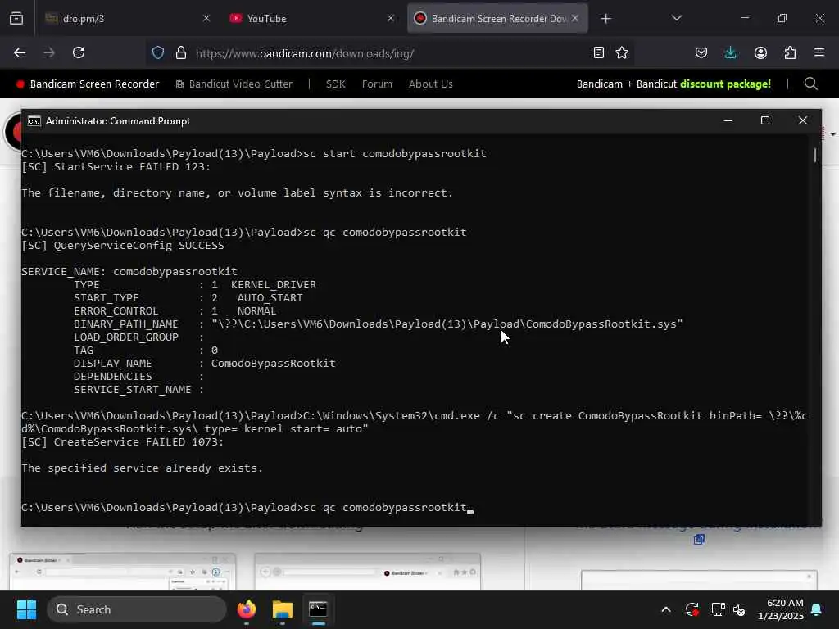Bookmark this page with the star
The width and height of the screenshot is (839, 629).
point(622,53)
